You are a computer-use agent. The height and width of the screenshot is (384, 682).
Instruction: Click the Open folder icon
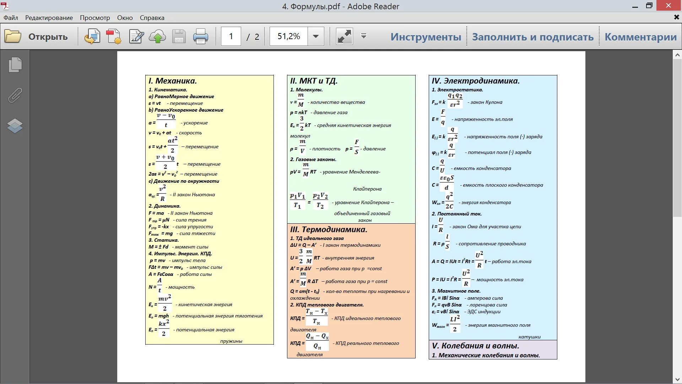pyautogui.click(x=13, y=37)
